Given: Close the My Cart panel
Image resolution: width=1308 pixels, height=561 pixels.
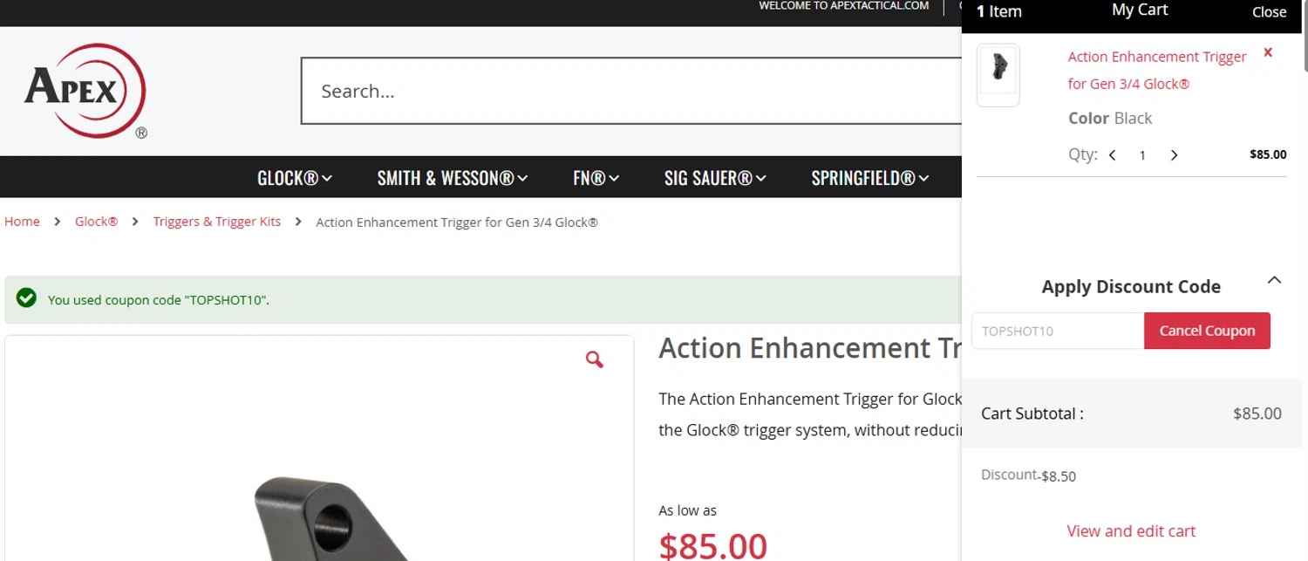Looking at the screenshot, I should tap(1270, 11).
